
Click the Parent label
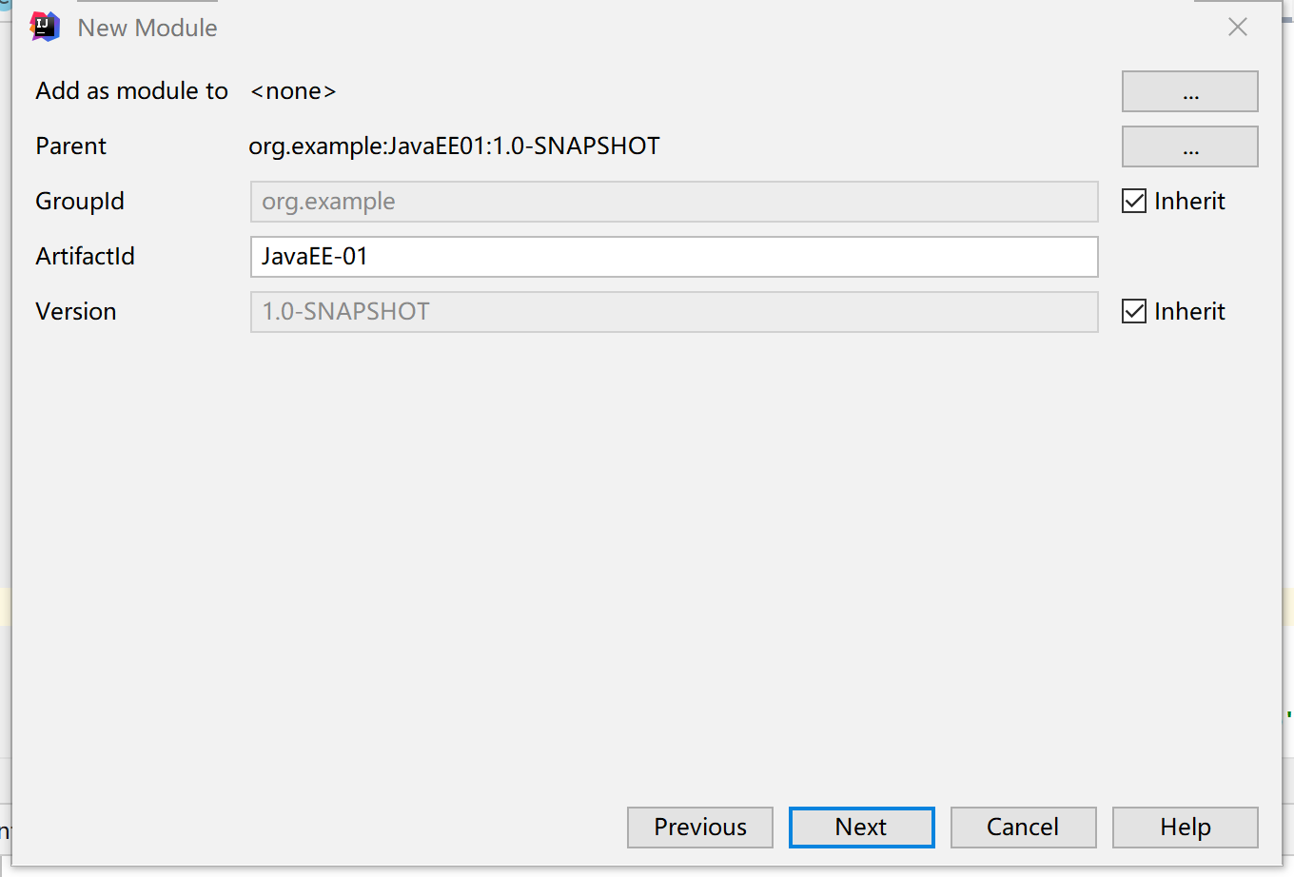70,146
